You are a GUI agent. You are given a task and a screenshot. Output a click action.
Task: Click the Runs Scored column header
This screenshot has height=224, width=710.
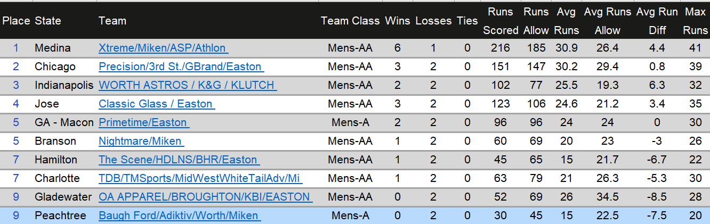tap(501, 21)
